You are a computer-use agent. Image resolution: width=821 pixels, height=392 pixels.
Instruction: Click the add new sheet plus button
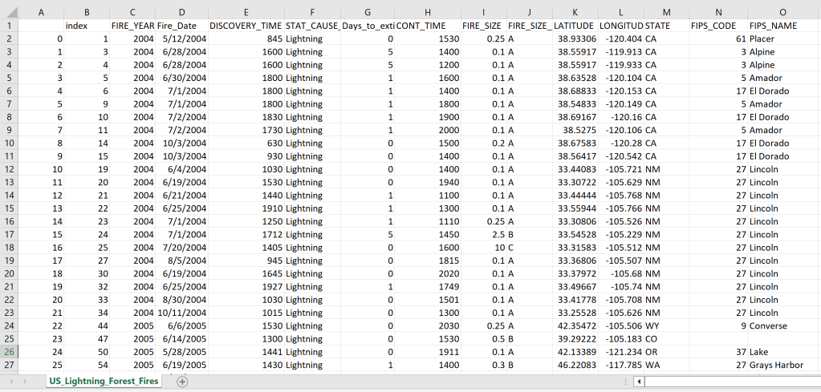pyautogui.click(x=182, y=382)
